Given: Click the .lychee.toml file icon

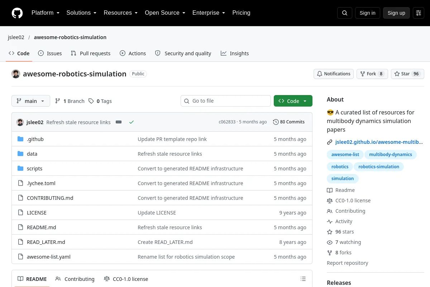Looking at the screenshot, I should pyautogui.click(x=20, y=183).
